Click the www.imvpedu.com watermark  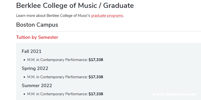(x=174, y=94)
